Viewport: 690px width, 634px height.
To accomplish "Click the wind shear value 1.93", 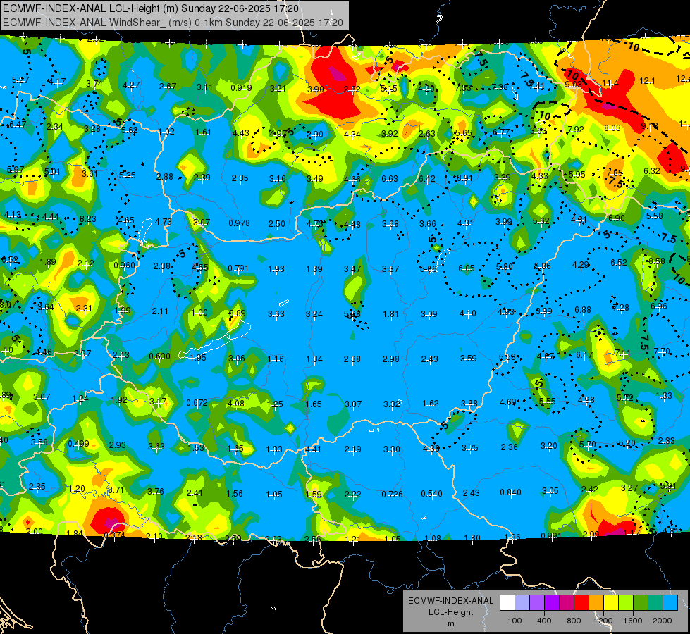I will 276,269.
